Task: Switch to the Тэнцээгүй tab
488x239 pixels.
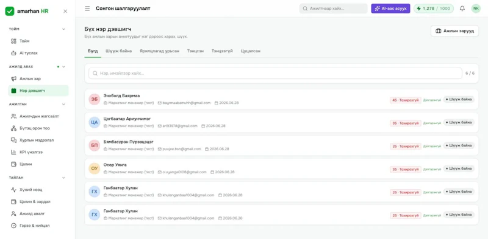Action: pos(222,51)
